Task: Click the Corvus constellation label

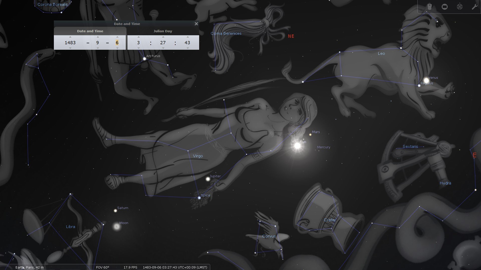Action: (x=269, y=236)
